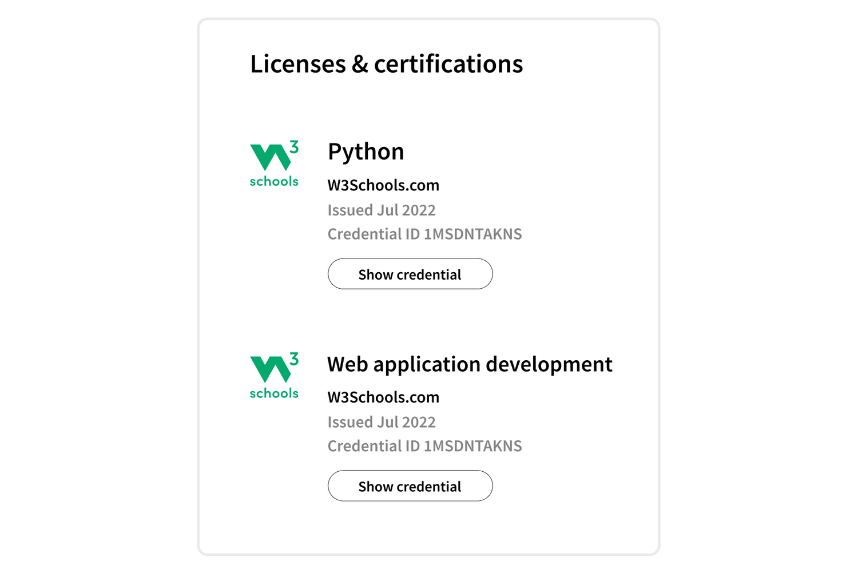Screen dimensions: 858x573
Task: Click Credential ID under Web application development
Action: coord(424,446)
